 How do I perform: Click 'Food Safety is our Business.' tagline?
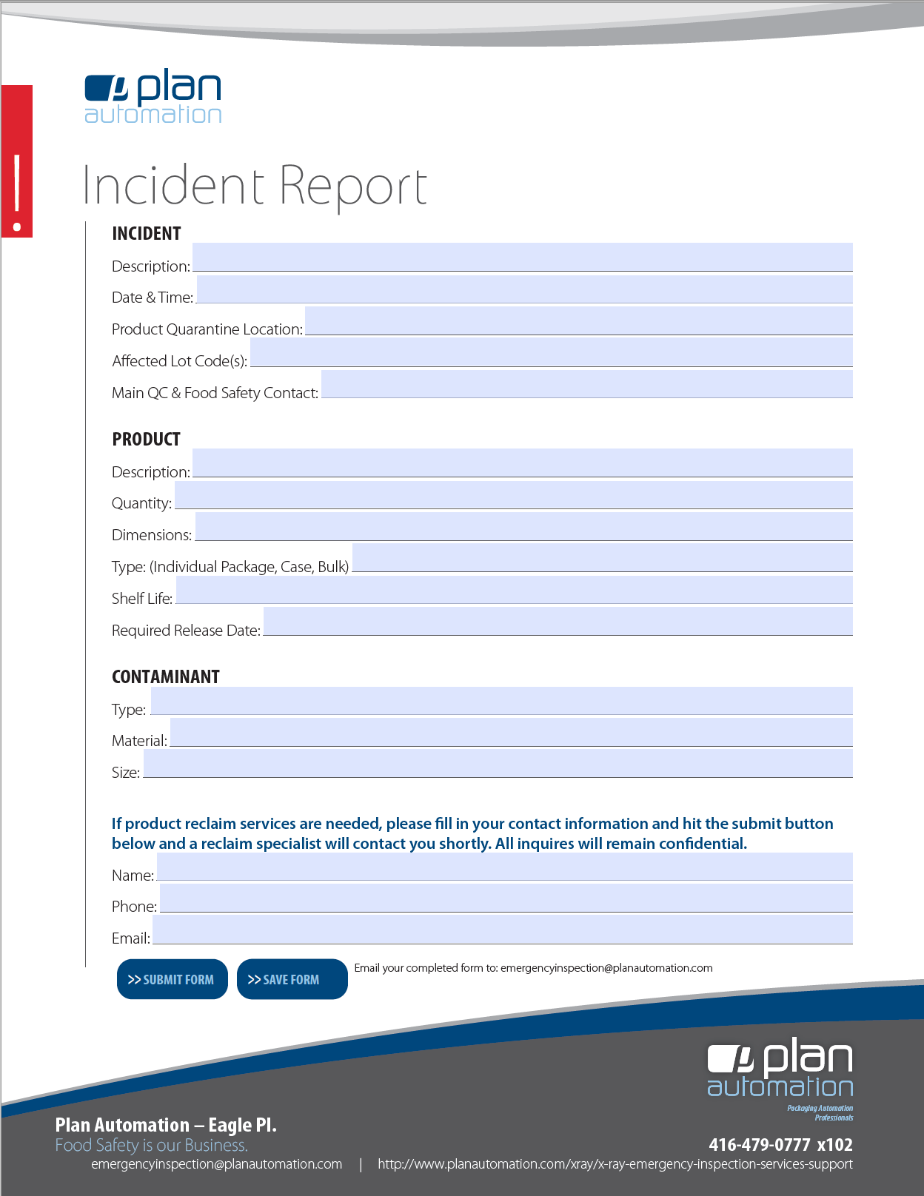[152, 1146]
